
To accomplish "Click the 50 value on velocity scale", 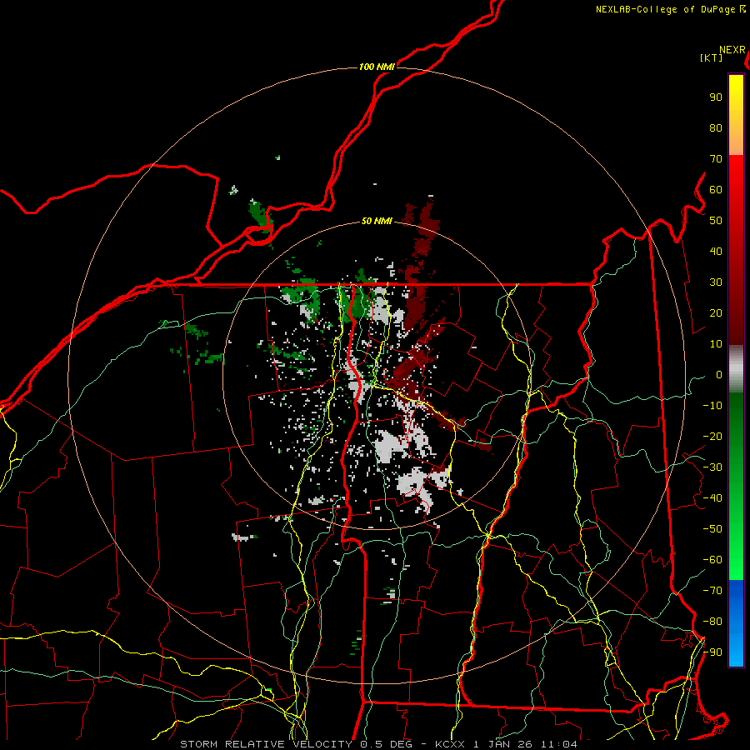I will click(716, 221).
